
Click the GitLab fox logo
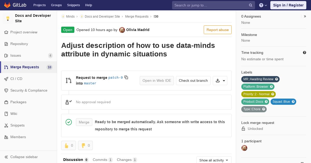7,5
